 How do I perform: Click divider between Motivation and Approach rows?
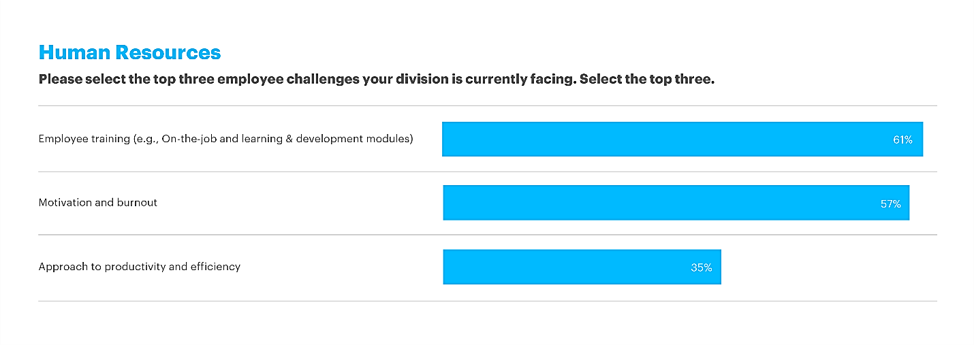coord(487,235)
